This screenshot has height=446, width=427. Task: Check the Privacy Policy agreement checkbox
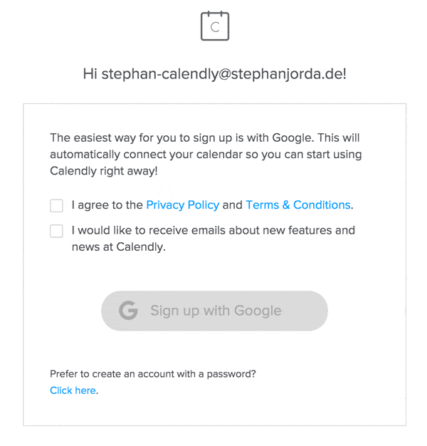click(56, 205)
